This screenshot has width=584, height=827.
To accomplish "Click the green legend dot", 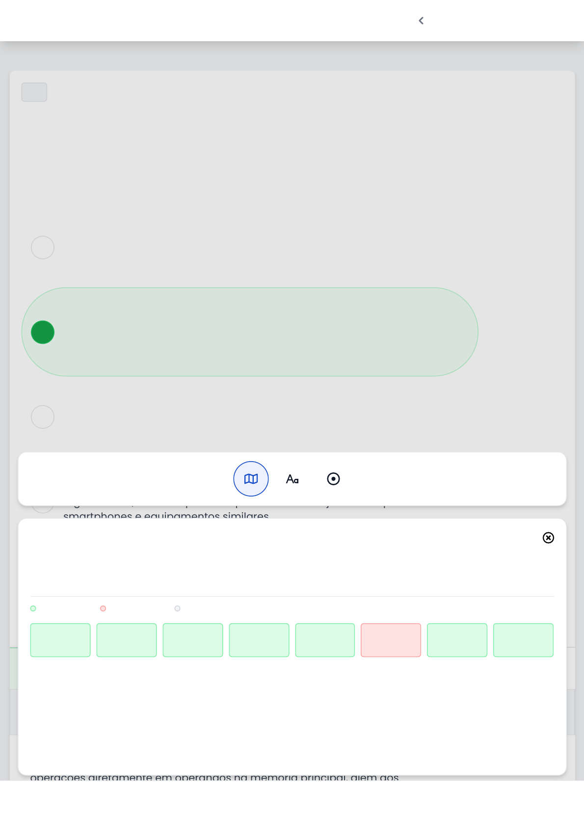I will click(x=33, y=608).
